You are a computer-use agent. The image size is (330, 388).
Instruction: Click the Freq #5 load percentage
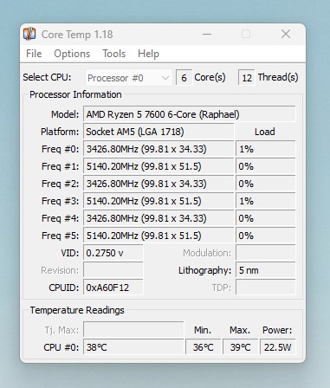(x=266, y=236)
